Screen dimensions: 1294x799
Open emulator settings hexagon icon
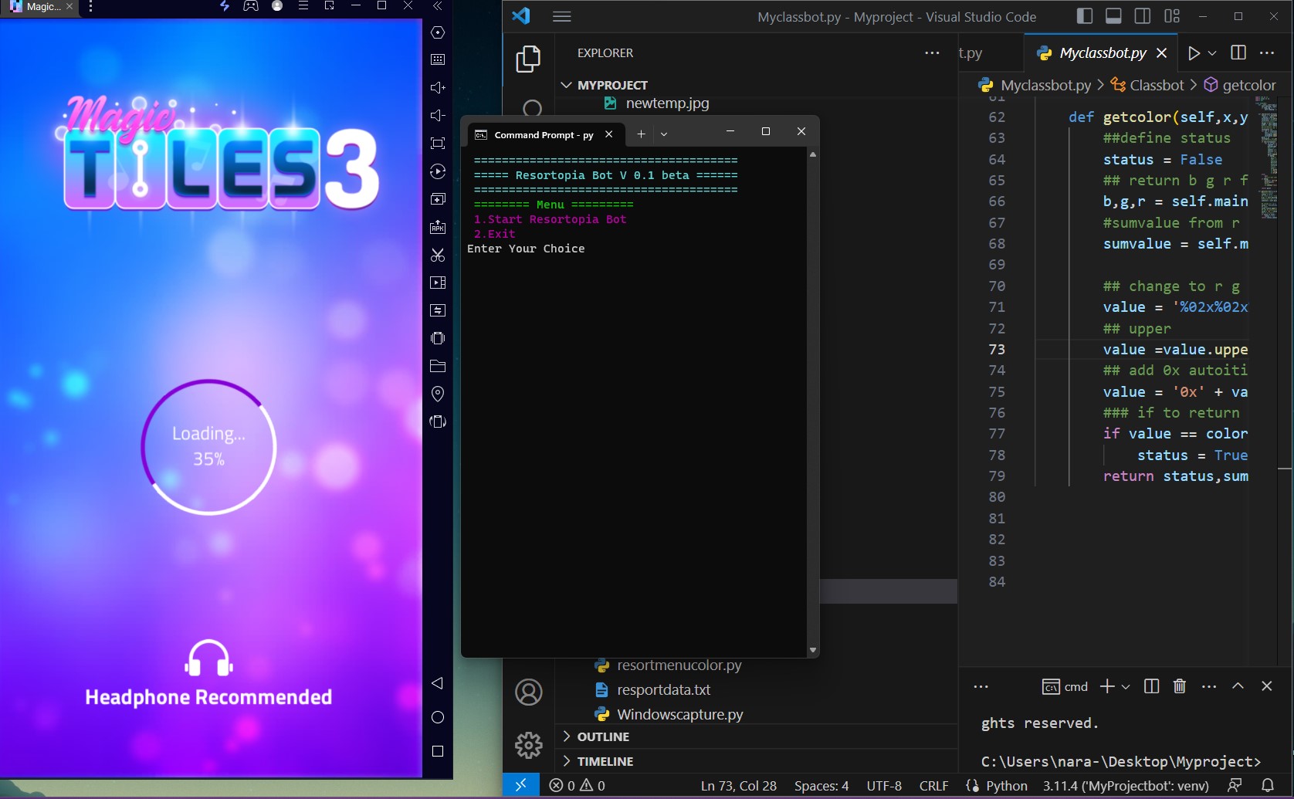click(438, 32)
